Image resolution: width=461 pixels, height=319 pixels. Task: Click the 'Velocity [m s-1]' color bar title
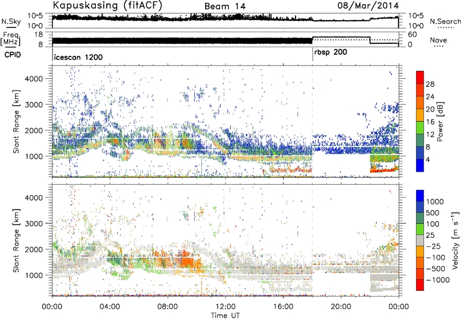[455, 240]
